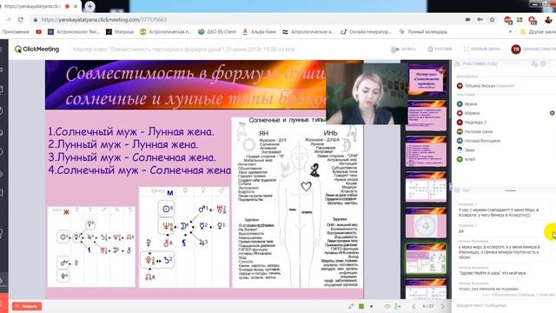This screenshot has height=313, width=556.
Task: Click the presenter webcam video
Action: pos(367,94)
